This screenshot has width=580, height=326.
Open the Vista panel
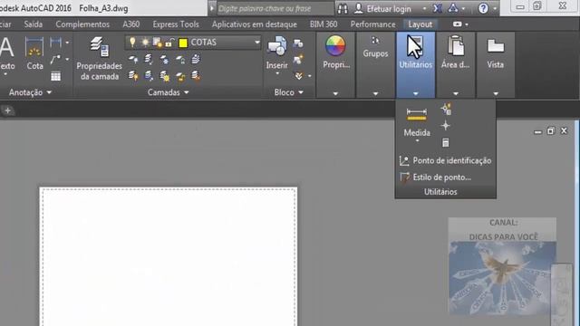click(x=496, y=64)
